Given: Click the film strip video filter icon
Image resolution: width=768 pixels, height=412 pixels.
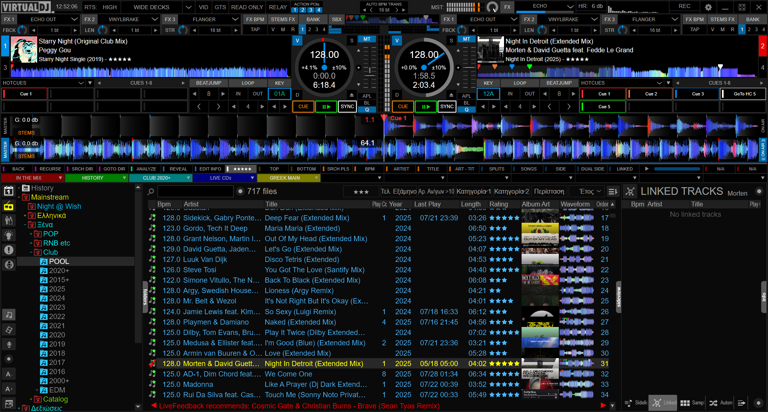Looking at the screenshot, I should click(9, 330).
